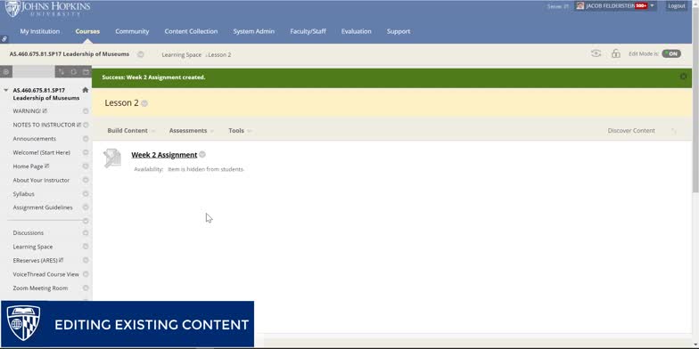The image size is (699, 349).
Task: Expand the Build Content menu
Action: coord(131,130)
